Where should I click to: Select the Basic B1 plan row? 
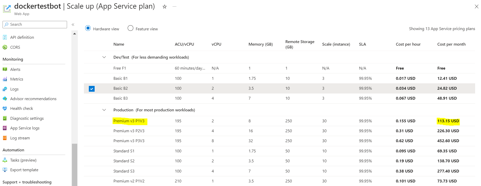[x=279, y=78]
